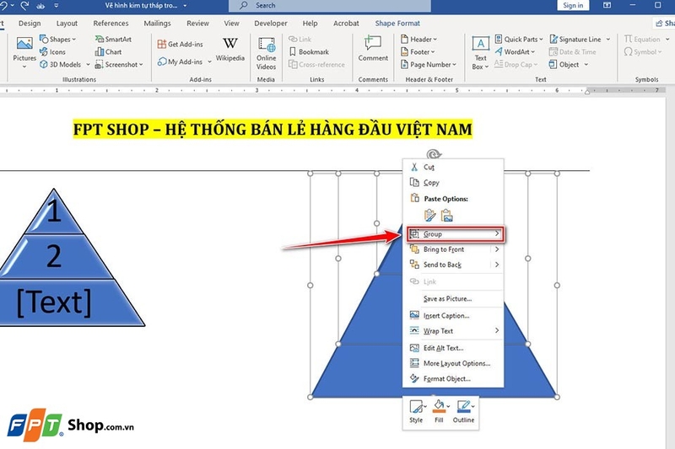
Task: Open Header options
Action: (x=418, y=39)
